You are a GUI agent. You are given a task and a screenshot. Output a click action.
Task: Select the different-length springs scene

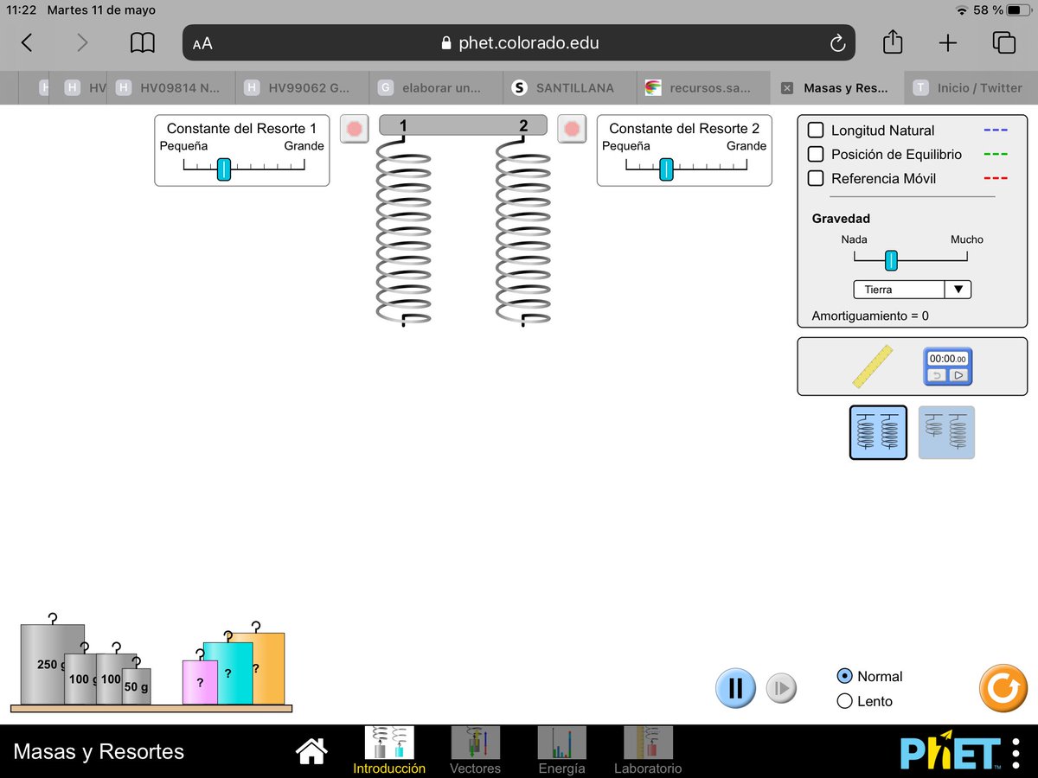point(946,432)
